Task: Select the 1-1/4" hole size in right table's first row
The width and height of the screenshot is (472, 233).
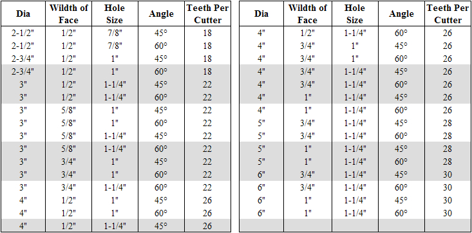Action: pos(354,33)
